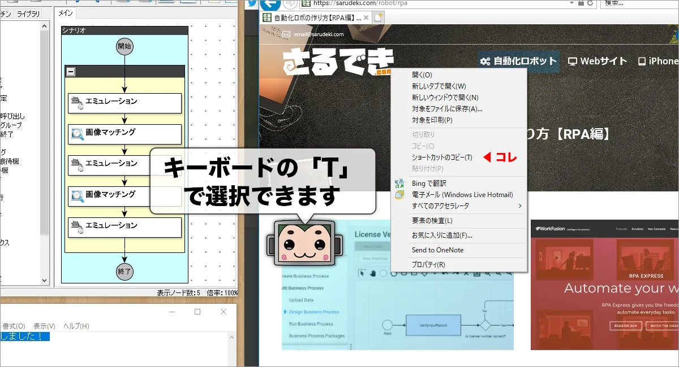The width and height of the screenshot is (679, 367).
Task: Open the 表示(V) menu in Notepad
Action: [x=44, y=326]
